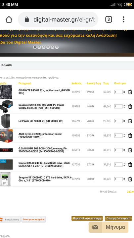Click the Καλάθι cart heading
The width and height of the screenshot is (134, 238).
pos(7,65)
